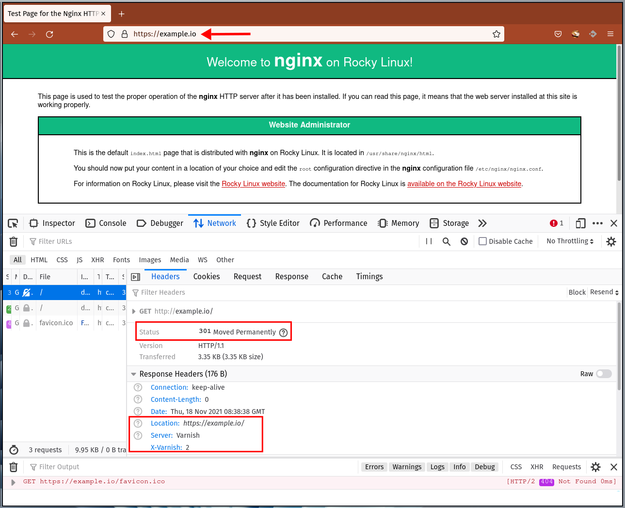Image resolution: width=625 pixels, height=508 pixels.
Task: Toggle the Debug console filter
Action: 485,467
